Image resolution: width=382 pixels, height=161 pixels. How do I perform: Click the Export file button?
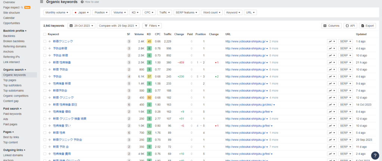(367, 26)
